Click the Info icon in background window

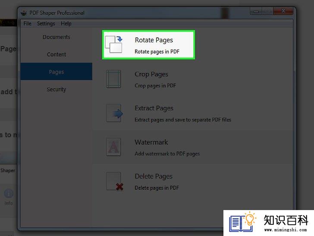coord(9,194)
